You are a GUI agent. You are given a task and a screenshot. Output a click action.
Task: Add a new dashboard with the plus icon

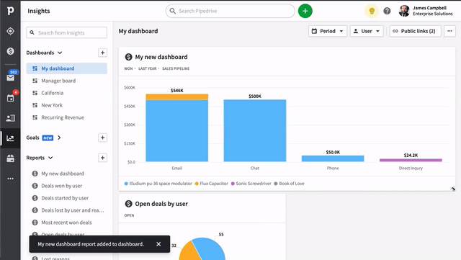coord(102,53)
